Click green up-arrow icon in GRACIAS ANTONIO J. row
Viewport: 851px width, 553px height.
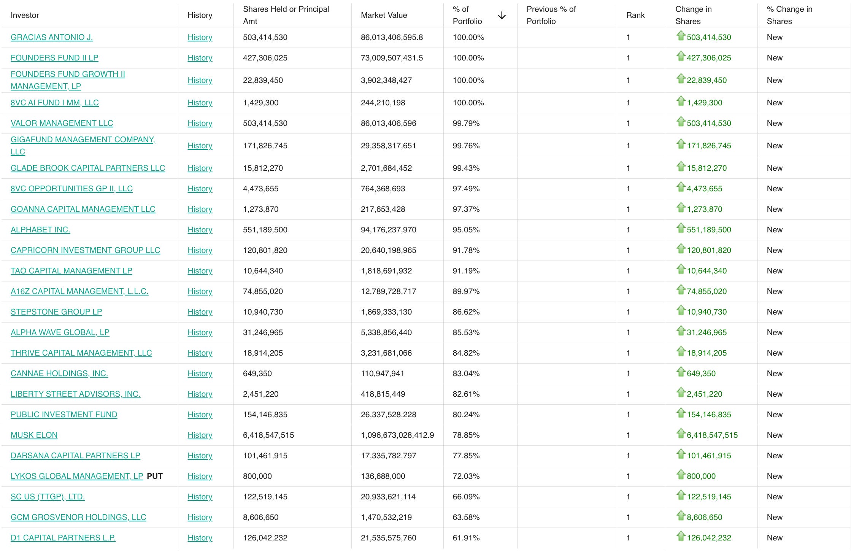click(681, 36)
